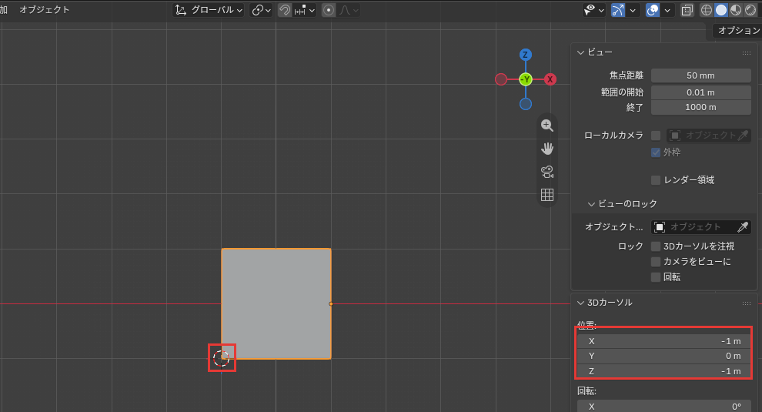Toggle perspective/orthographic grid icon
Screen dimensions: 762x412
tap(547, 195)
